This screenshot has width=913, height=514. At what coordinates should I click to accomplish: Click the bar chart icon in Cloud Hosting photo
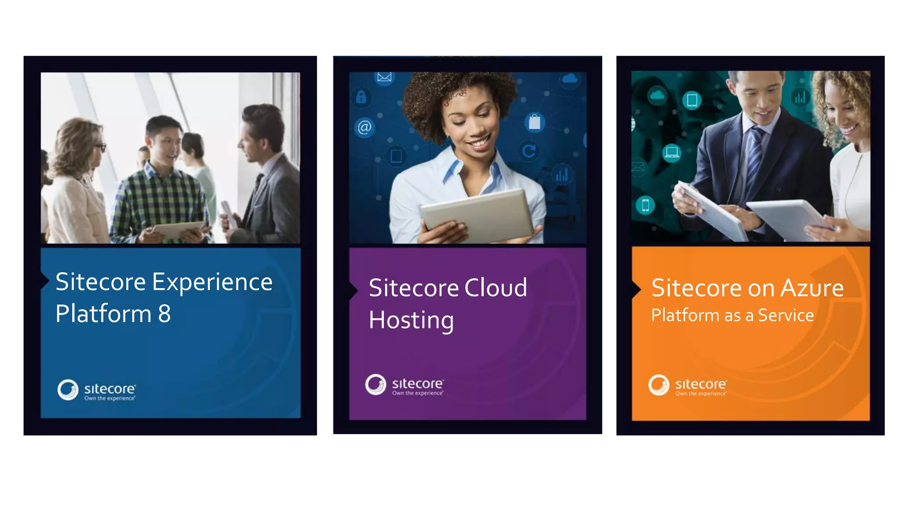tap(562, 174)
